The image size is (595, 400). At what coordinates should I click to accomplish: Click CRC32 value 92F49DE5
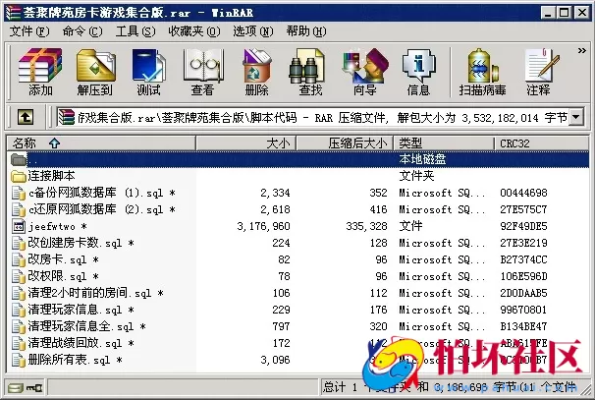tap(523, 226)
